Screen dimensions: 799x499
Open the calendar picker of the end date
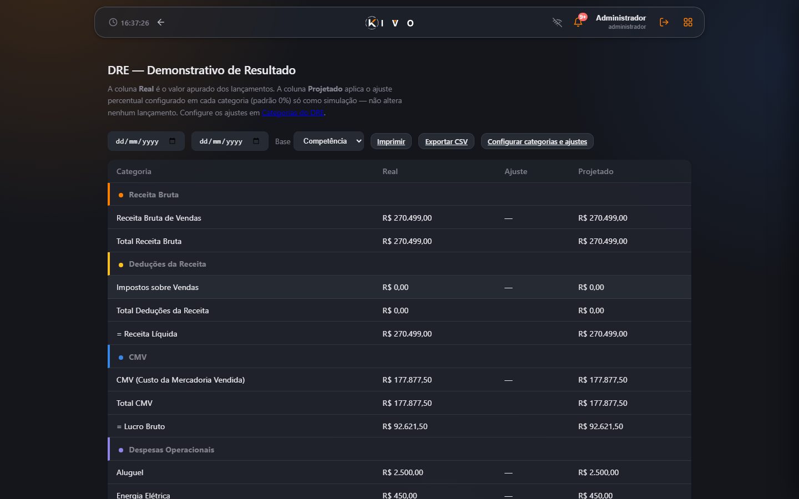[x=256, y=141]
